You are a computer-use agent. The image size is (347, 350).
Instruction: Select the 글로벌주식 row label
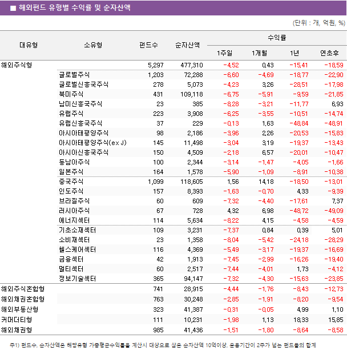coord(74,75)
